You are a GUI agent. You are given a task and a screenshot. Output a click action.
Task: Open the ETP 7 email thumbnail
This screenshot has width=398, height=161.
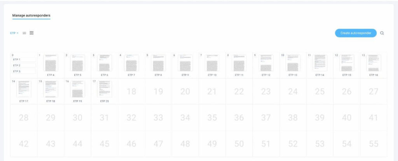[x=131, y=63]
